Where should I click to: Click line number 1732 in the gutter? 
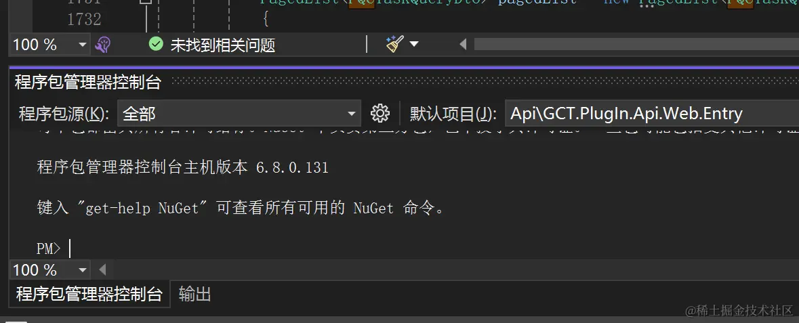[84, 20]
